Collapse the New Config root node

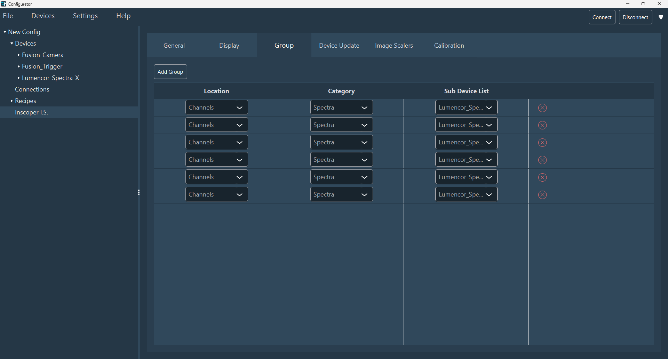pos(5,32)
